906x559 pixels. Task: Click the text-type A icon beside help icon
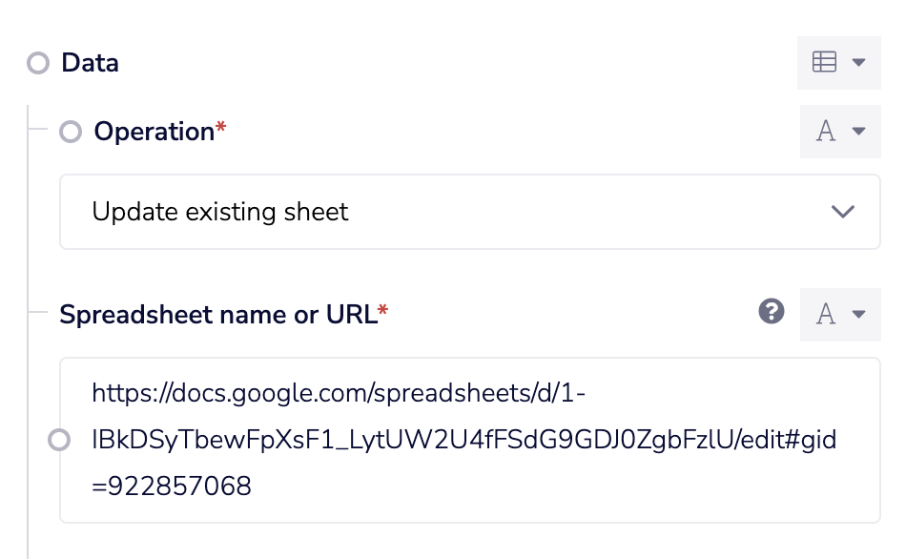click(x=826, y=314)
